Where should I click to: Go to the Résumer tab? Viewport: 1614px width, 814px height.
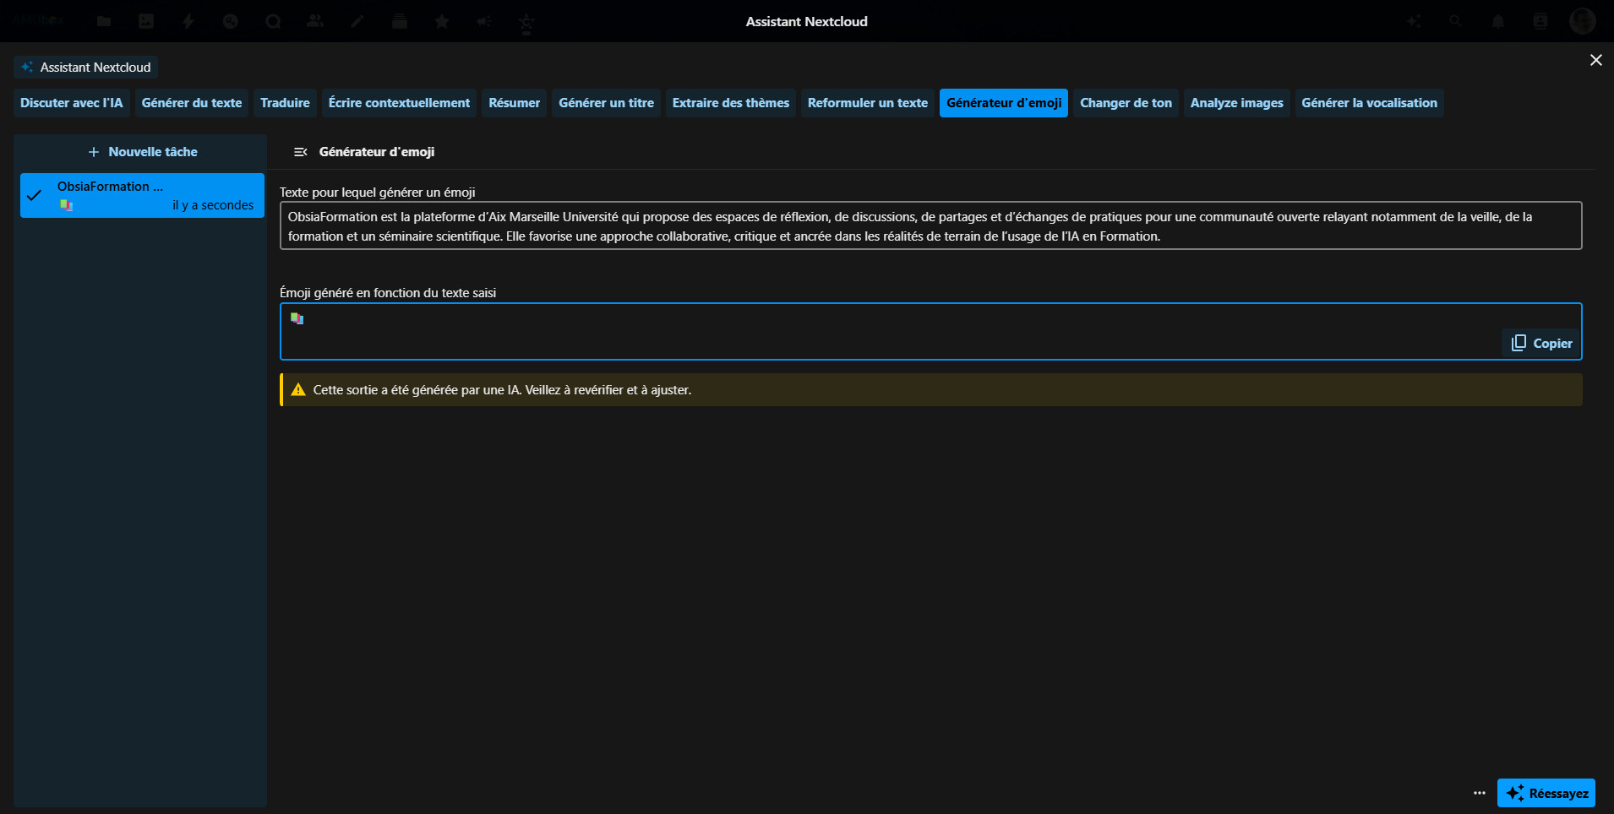(x=514, y=103)
